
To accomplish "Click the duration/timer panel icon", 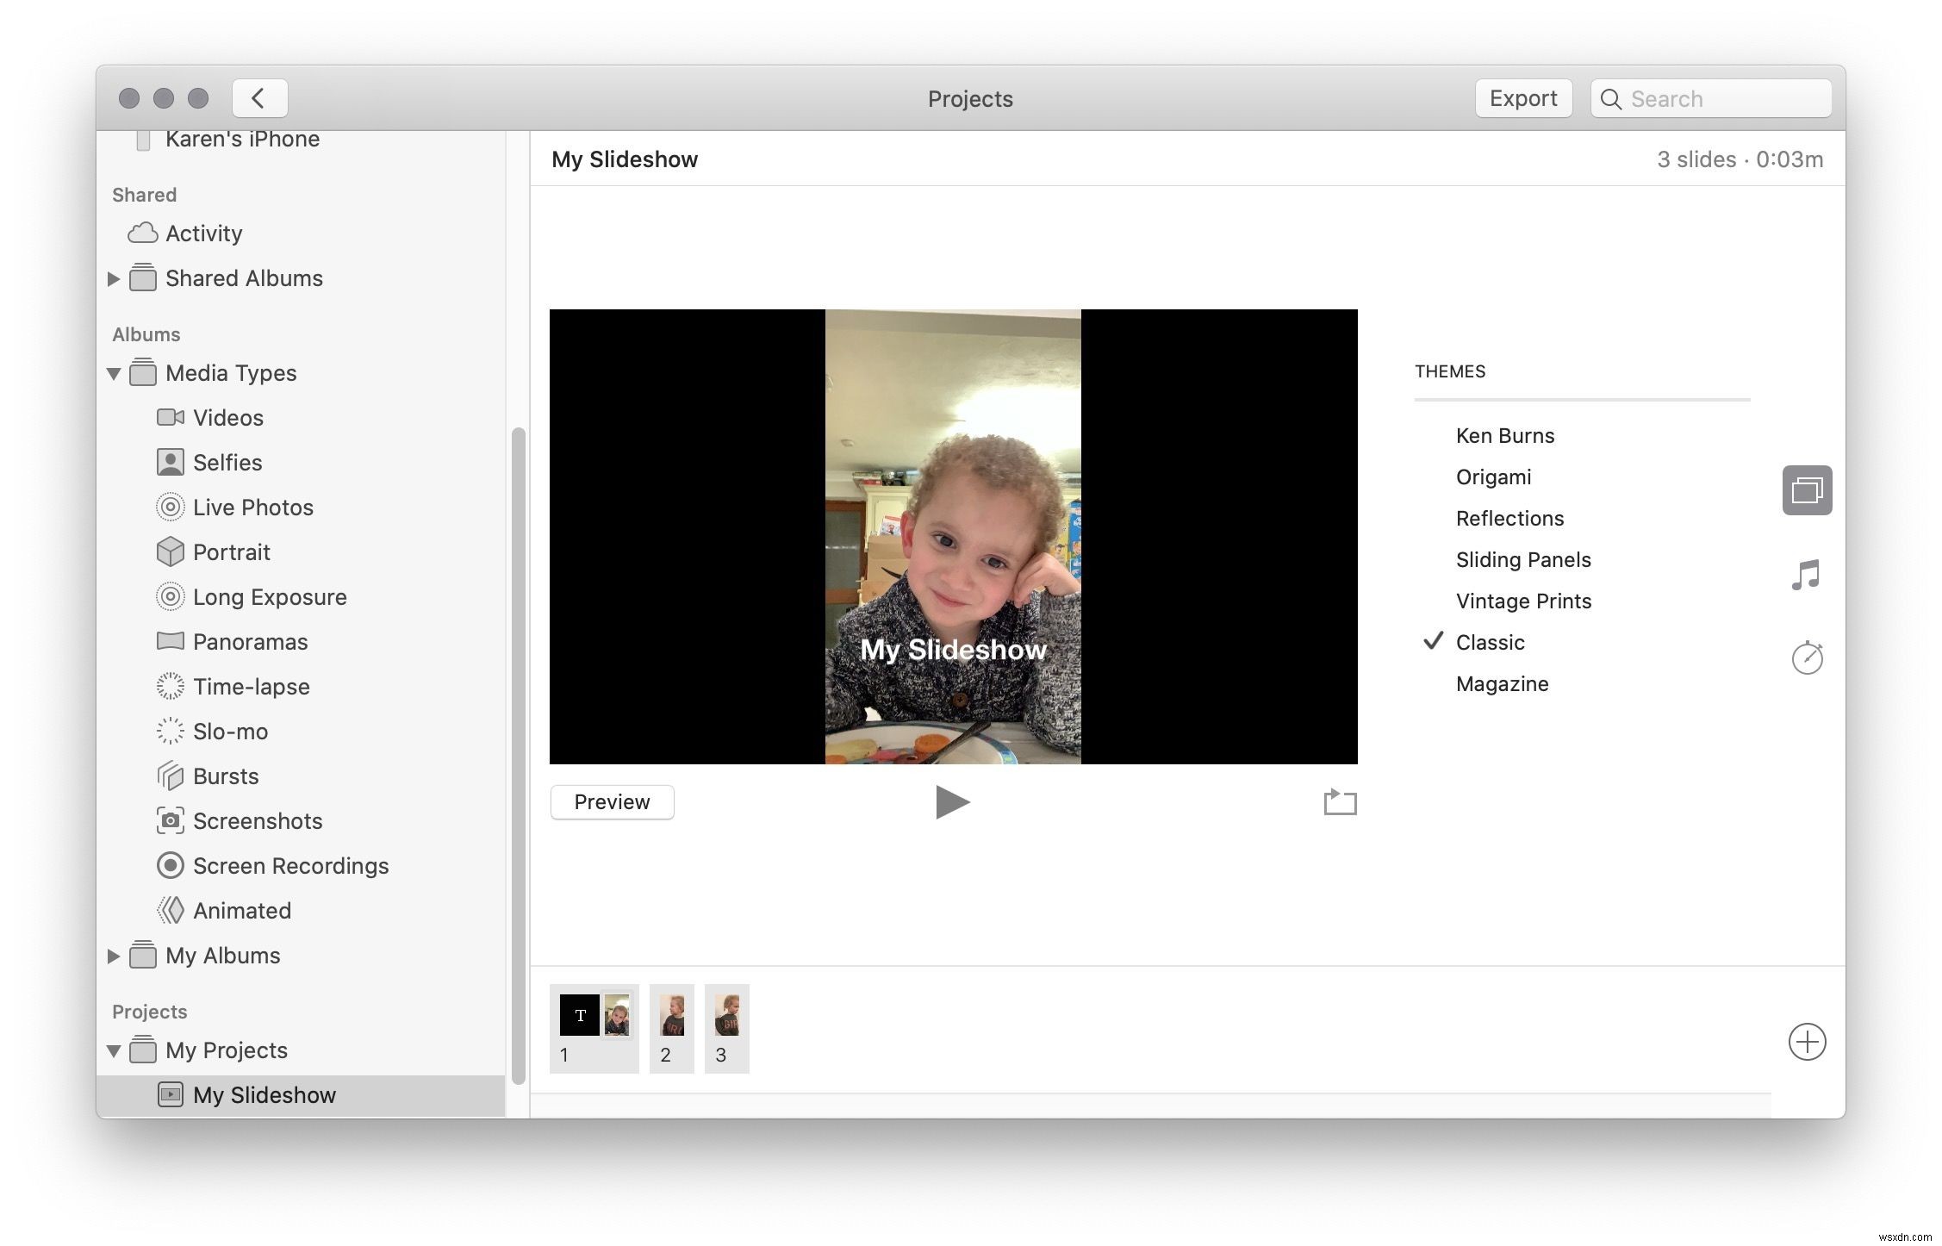I will pyautogui.click(x=1809, y=657).
